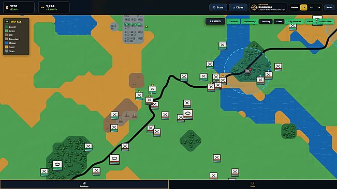Enable the Cities layer toggle
Screen dimensions: 337x189
(x=279, y=21)
